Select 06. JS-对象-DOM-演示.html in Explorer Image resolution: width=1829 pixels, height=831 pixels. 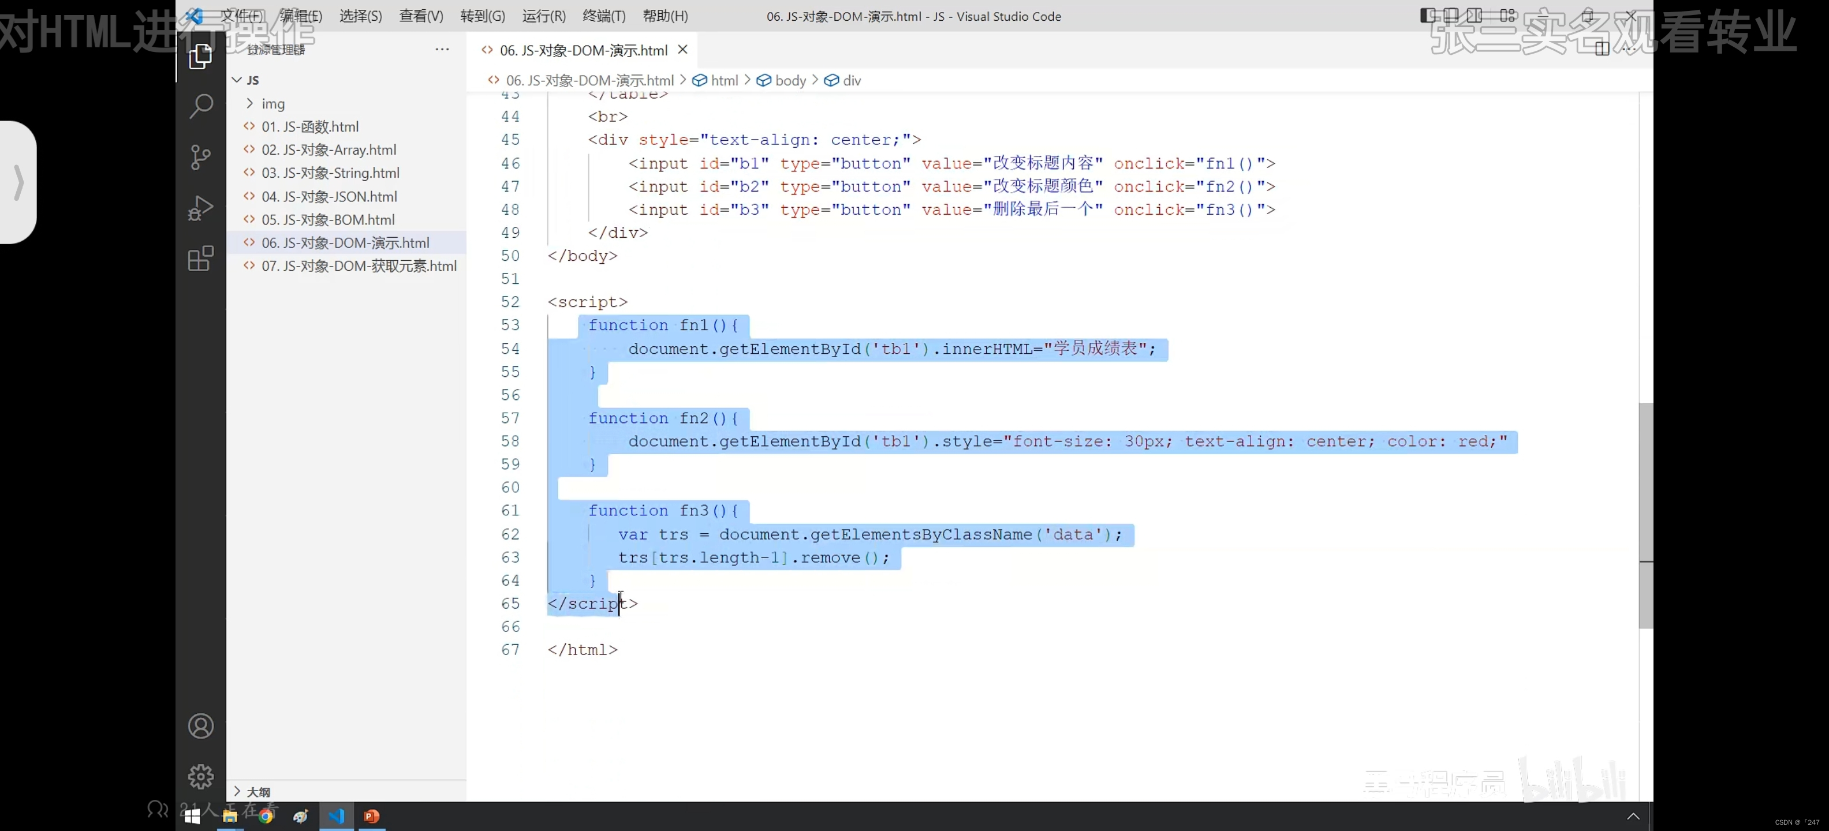click(x=346, y=243)
